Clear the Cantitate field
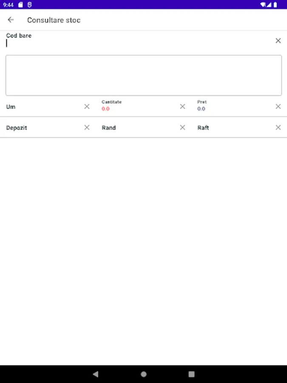This screenshot has width=287, height=383. tap(182, 106)
